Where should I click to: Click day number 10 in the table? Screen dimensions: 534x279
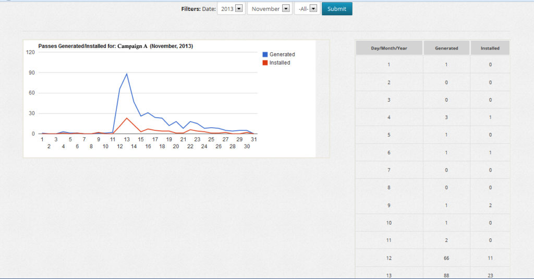tap(389, 223)
